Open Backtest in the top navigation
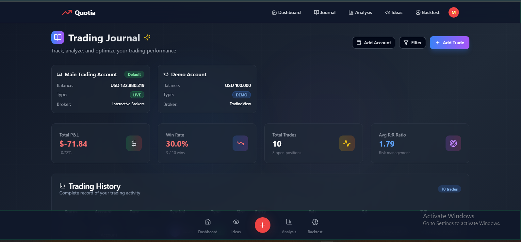Viewport: 521px width, 242px height. point(427,12)
